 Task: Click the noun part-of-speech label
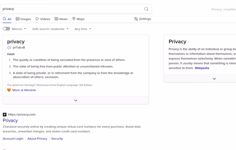(x=11, y=54)
